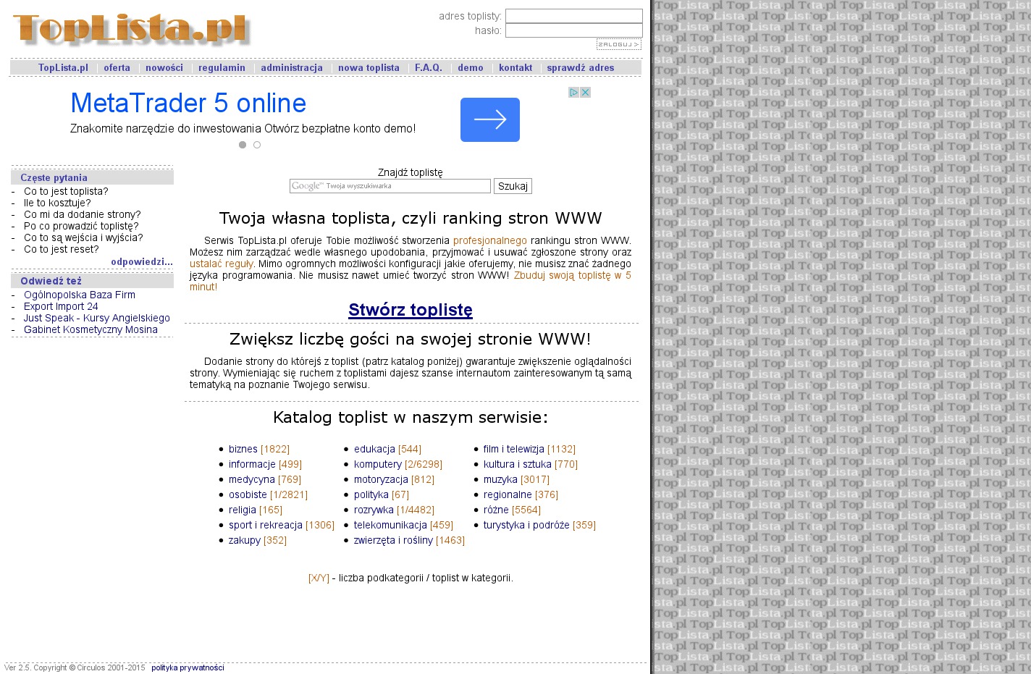Close the advertisement with X icon
The width and height of the screenshot is (1031, 674).
point(585,93)
